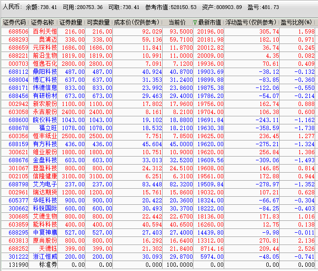The height and width of the screenshot is (271, 318).
Task: Click quantity 3100.00 for 信隆健康
Action: (x=73, y=176)
